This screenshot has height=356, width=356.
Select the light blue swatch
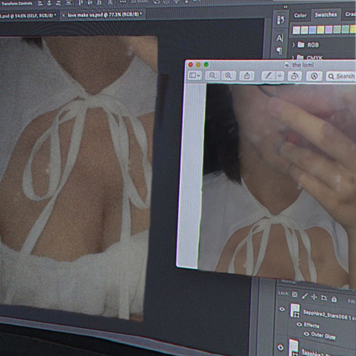click(x=312, y=30)
